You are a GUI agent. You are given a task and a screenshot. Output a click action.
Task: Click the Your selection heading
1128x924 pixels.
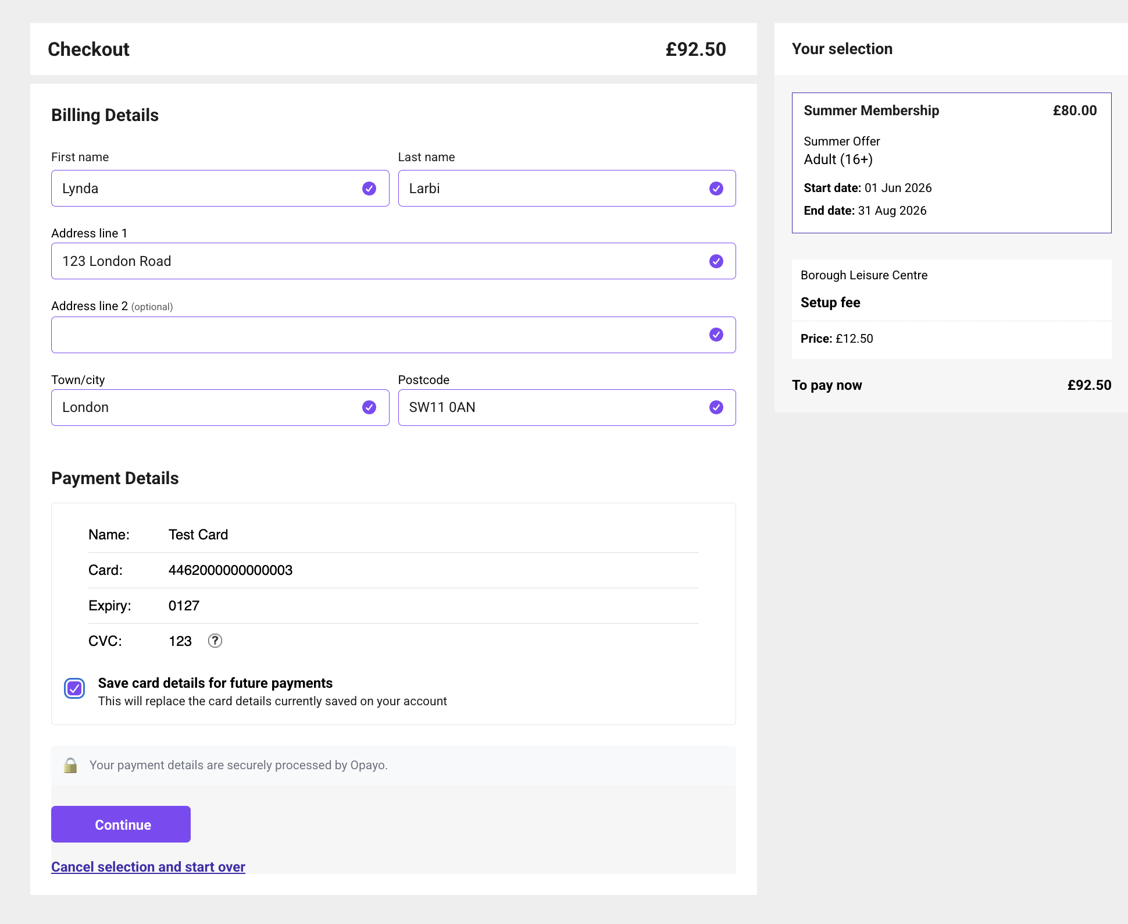click(842, 49)
